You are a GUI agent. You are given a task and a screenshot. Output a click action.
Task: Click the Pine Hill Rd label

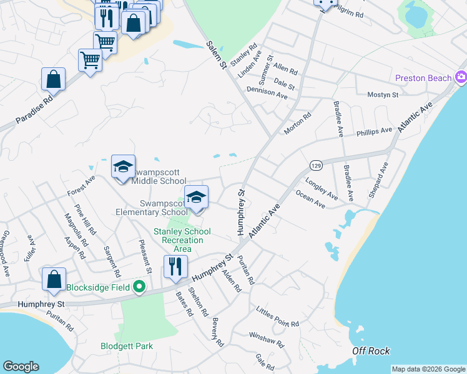[x=85, y=219]
